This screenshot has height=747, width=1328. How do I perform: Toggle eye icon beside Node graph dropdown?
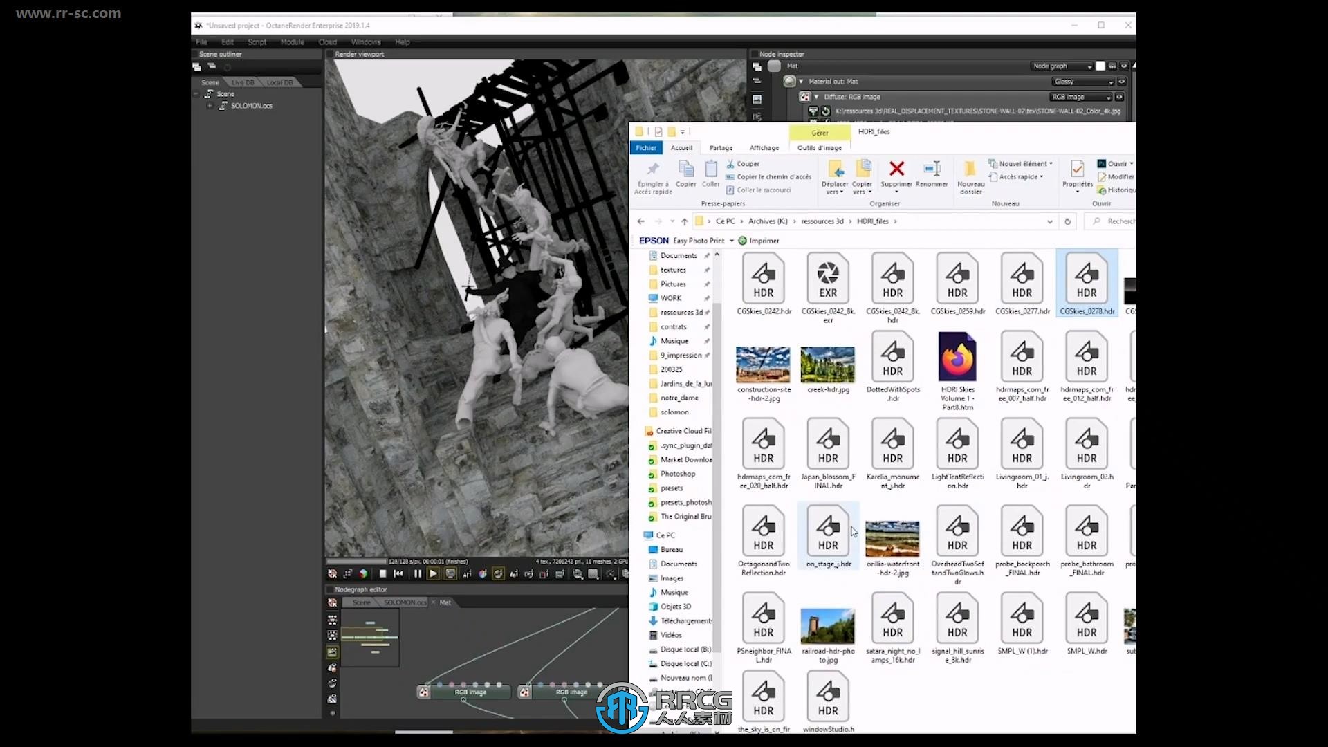point(1124,66)
